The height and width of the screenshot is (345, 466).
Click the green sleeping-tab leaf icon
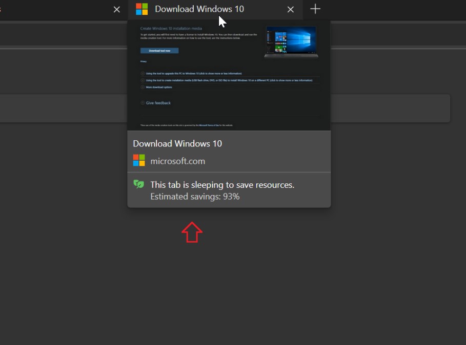[139, 184]
